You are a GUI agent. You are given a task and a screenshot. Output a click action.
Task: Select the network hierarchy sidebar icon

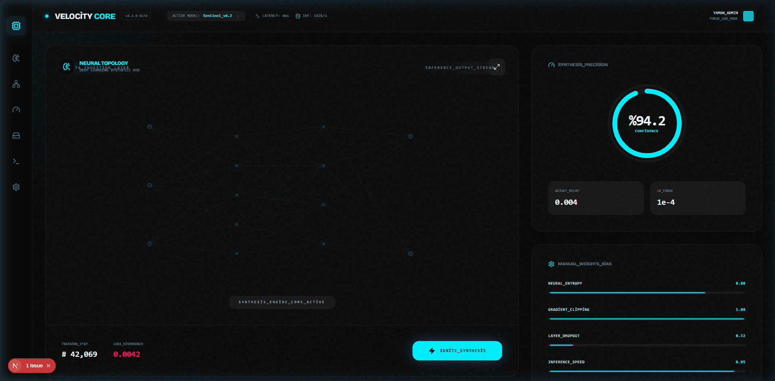(16, 84)
